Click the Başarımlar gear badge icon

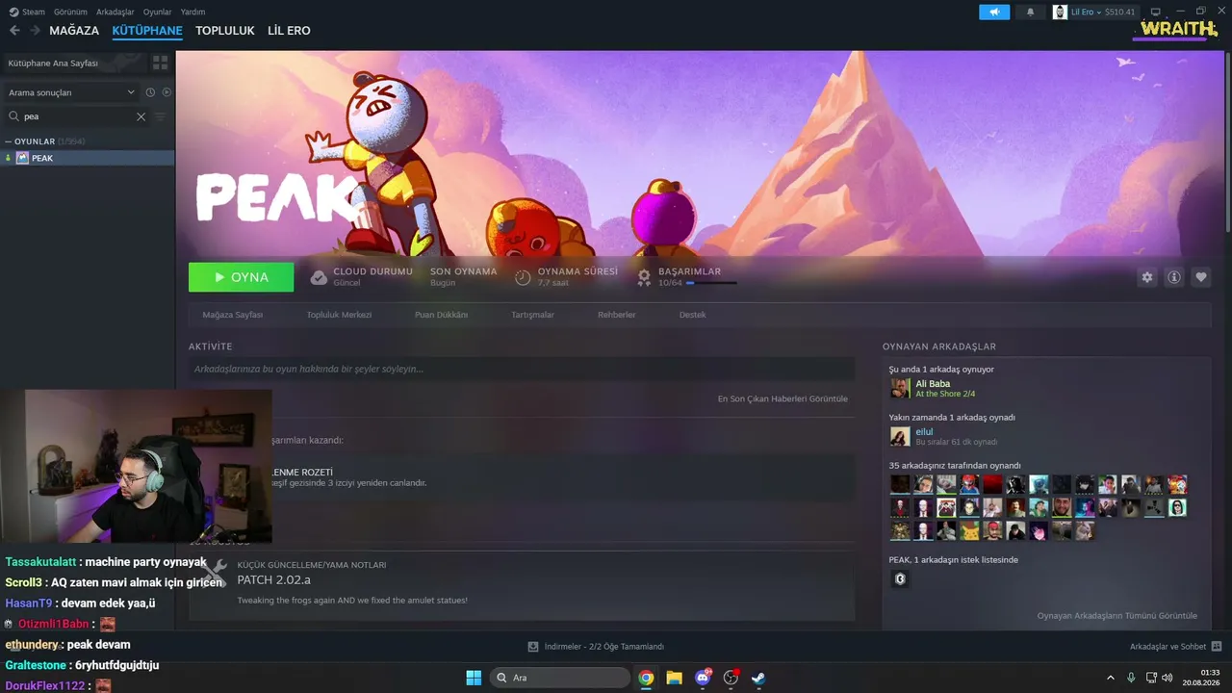point(644,277)
